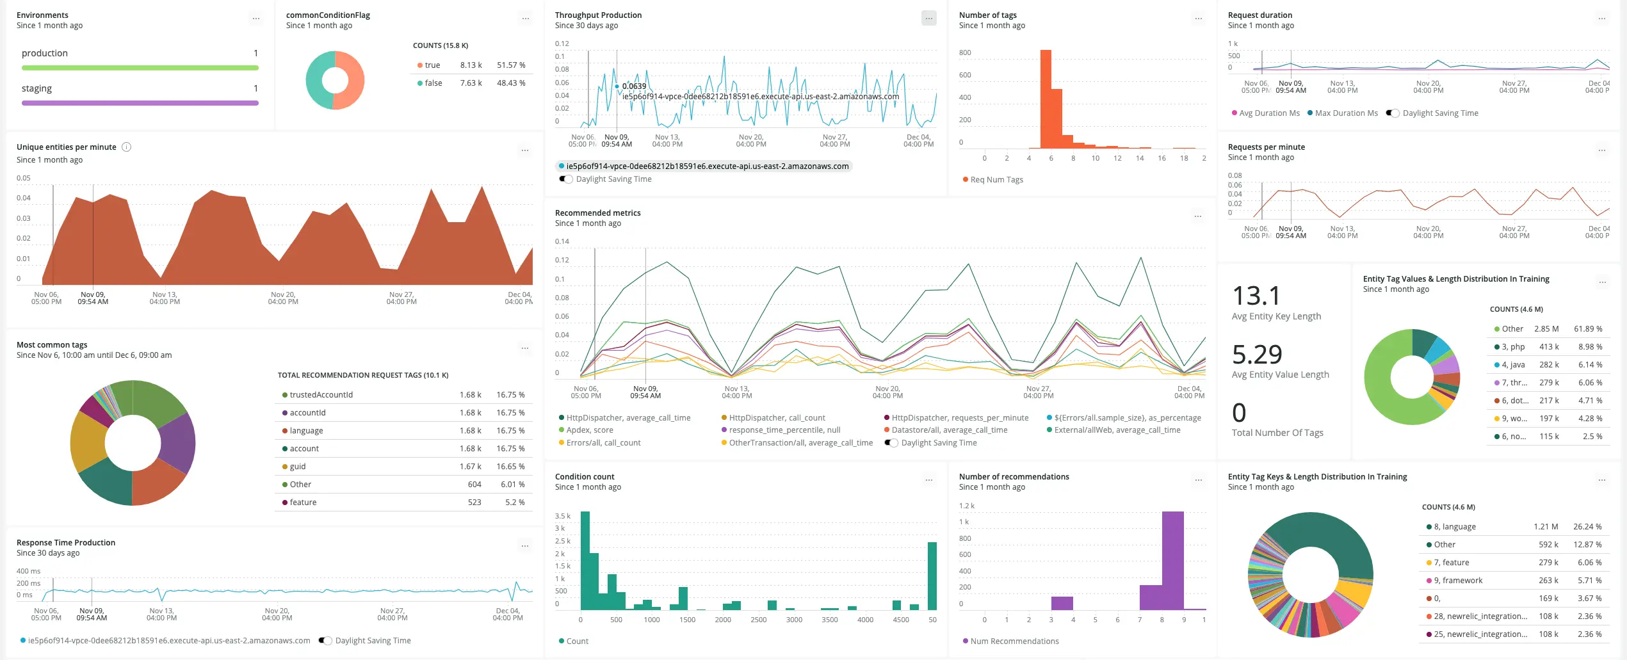
Task: Click the green true color dot in commonConditionFlag
Action: click(x=419, y=65)
